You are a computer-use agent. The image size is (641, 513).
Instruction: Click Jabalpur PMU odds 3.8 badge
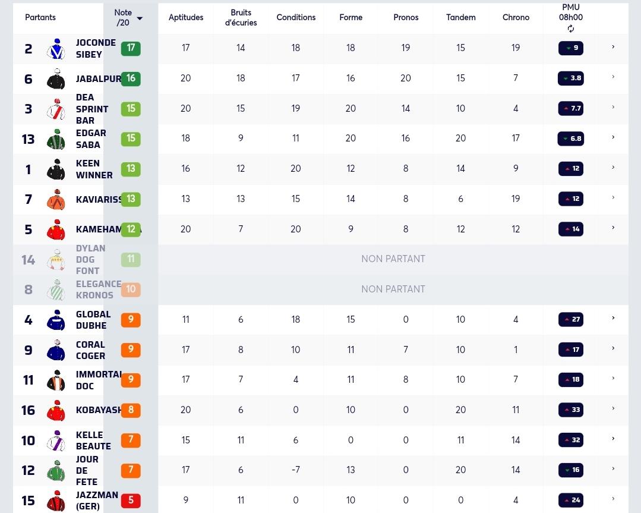[571, 78]
